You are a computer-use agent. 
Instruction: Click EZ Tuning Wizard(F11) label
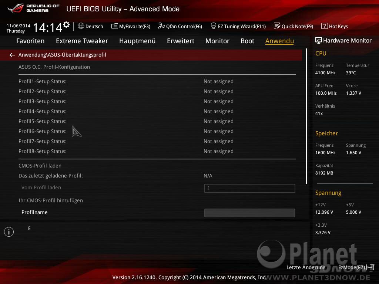(242, 26)
